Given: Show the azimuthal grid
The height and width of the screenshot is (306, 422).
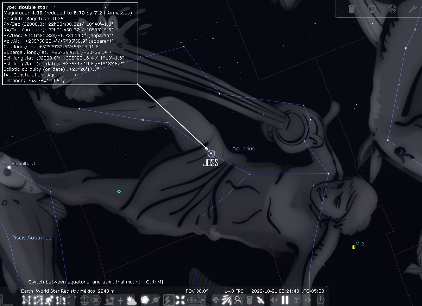Looking at the screenshot, I should click(96, 300).
